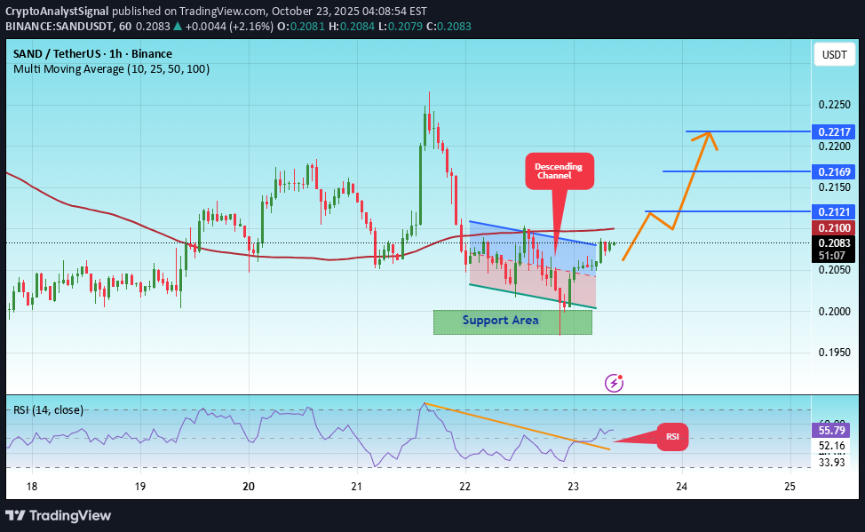The width and height of the screenshot is (865, 532).
Task: Click the 0.2217 price target label
Action: click(833, 131)
